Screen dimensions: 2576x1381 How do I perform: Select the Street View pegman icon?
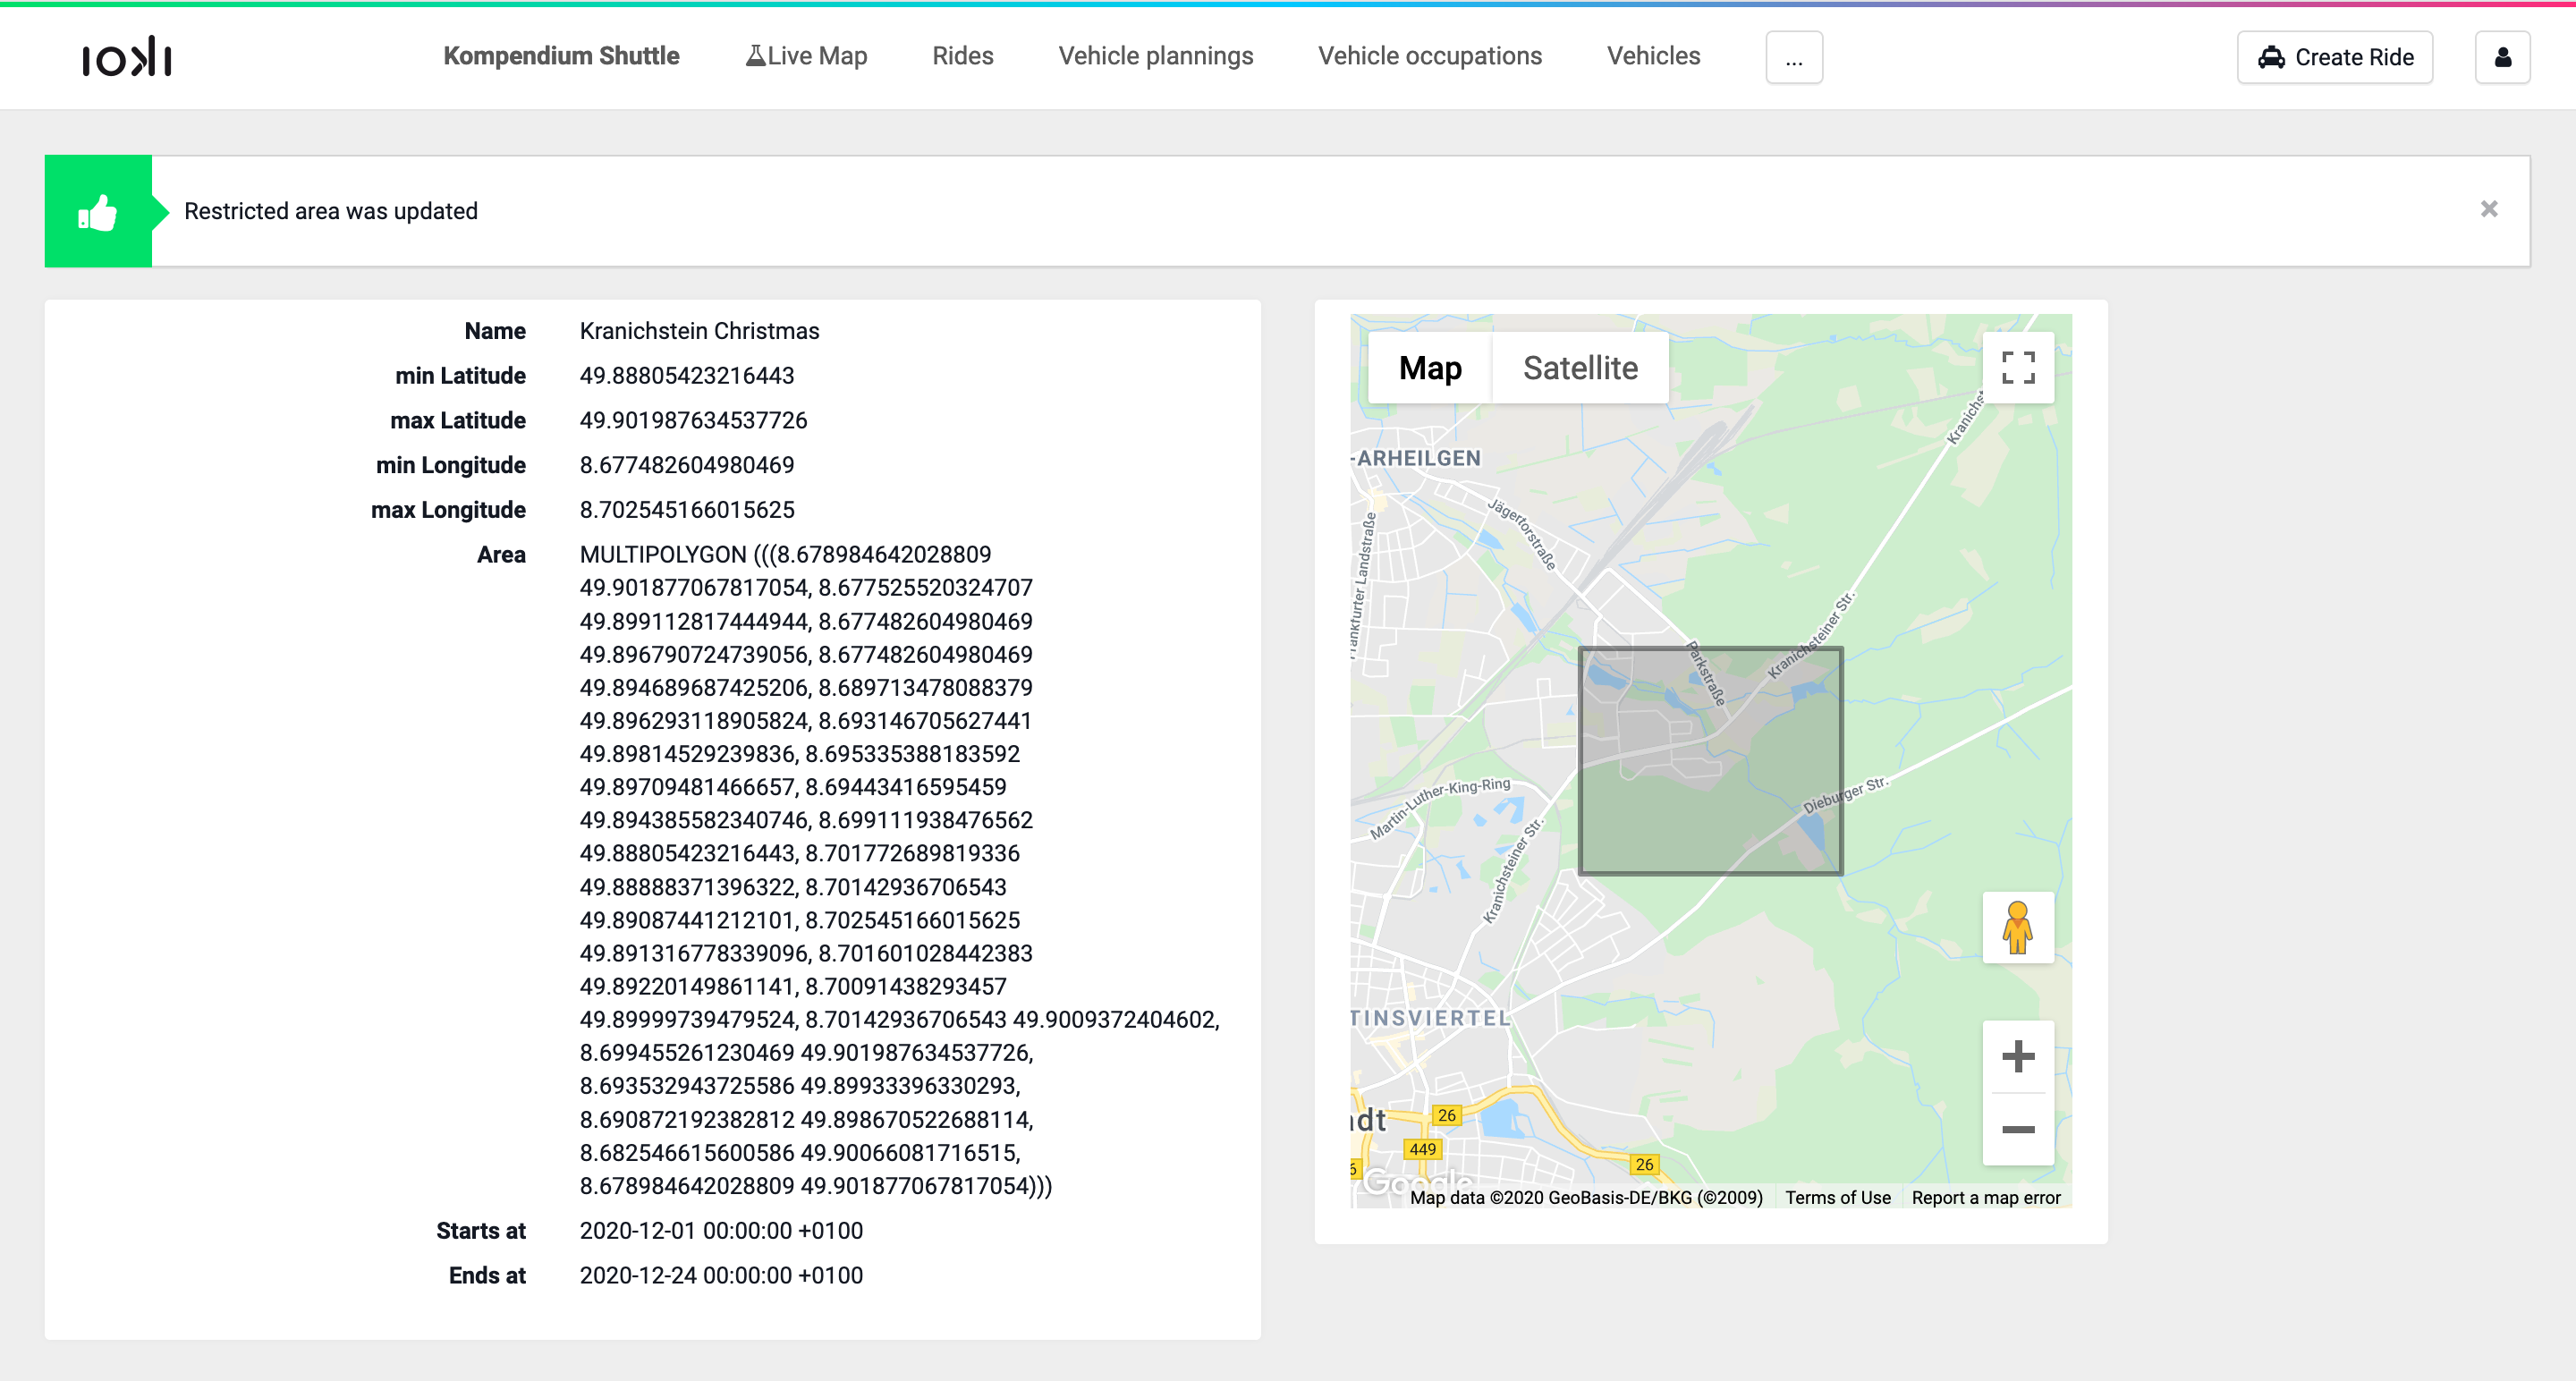[x=2018, y=927]
